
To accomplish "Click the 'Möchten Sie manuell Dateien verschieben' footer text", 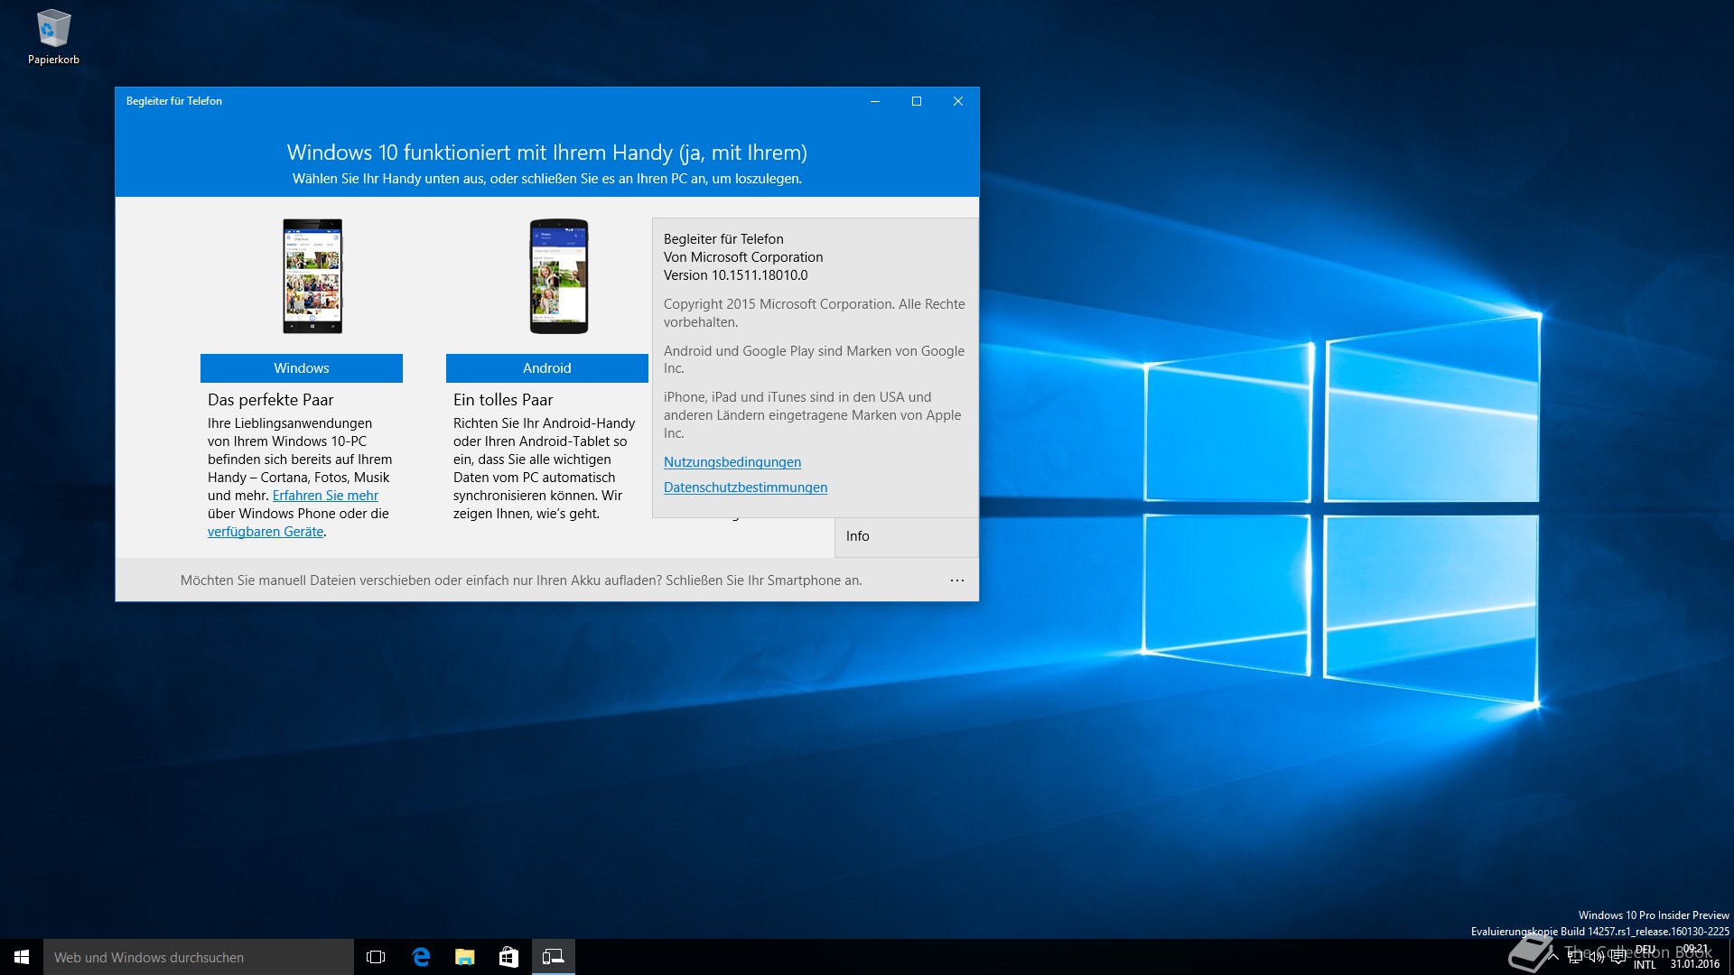I will point(521,580).
